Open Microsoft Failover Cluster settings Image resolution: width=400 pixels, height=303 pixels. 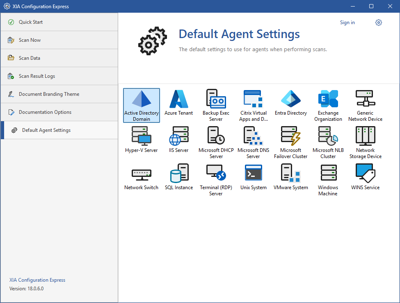290,142
